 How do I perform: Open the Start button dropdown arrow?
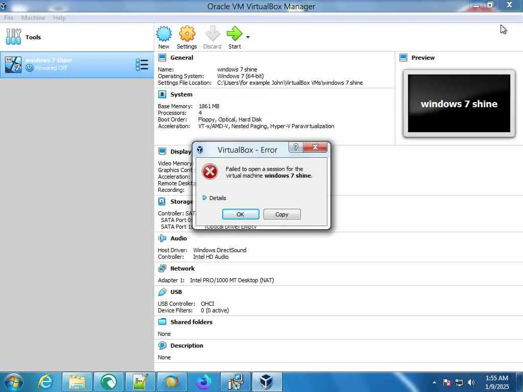point(248,37)
